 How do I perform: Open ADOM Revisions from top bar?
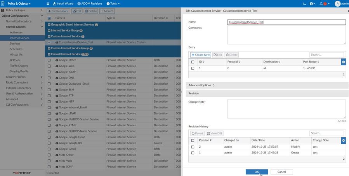click(90, 3)
